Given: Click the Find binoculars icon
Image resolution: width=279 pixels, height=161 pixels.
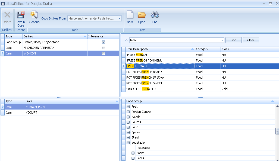Looking at the screenshot, I should click(155, 15).
